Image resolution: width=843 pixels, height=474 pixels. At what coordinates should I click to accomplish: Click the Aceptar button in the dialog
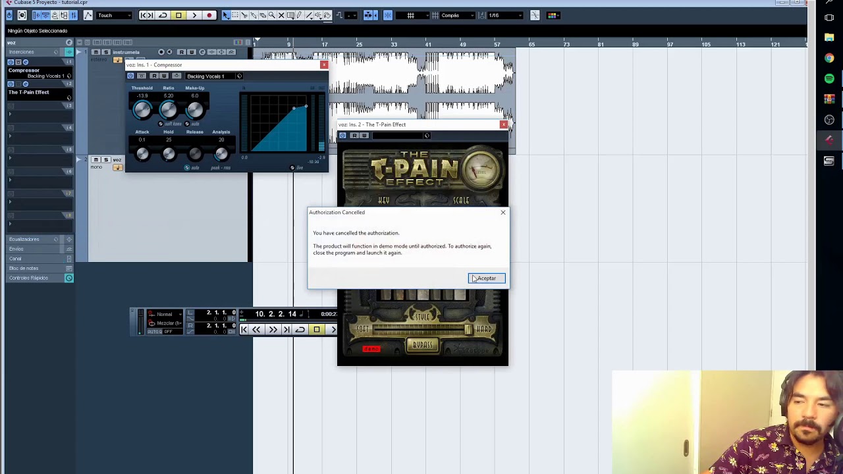(x=487, y=278)
